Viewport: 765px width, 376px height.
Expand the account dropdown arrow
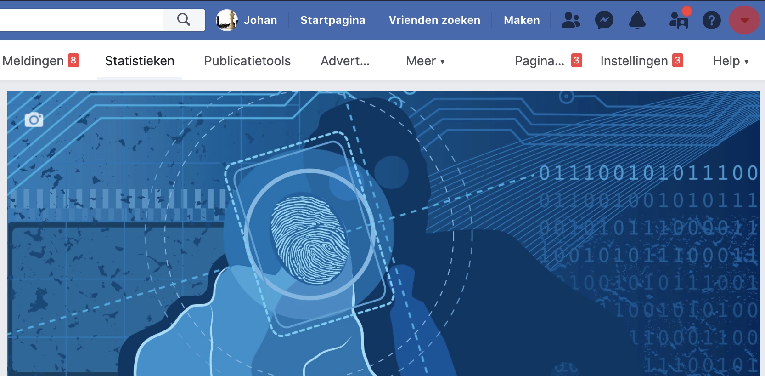(x=744, y=20)
